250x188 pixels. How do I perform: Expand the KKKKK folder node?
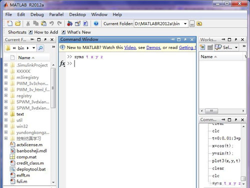tap(6, 71)
